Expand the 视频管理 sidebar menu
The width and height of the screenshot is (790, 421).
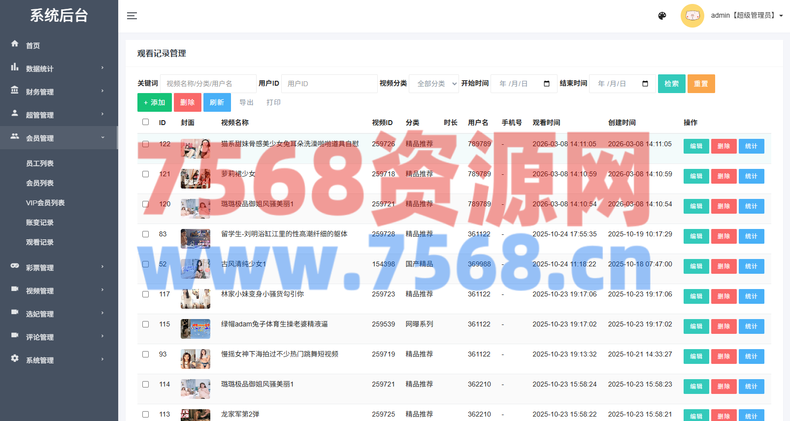coord(59,291)
